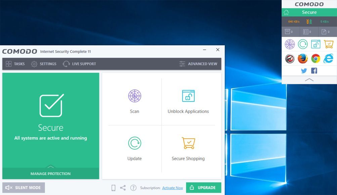The image size is (337, 195).
Task: Click the widget home icon
Action: pyautogui.click(x=286, y=12)
